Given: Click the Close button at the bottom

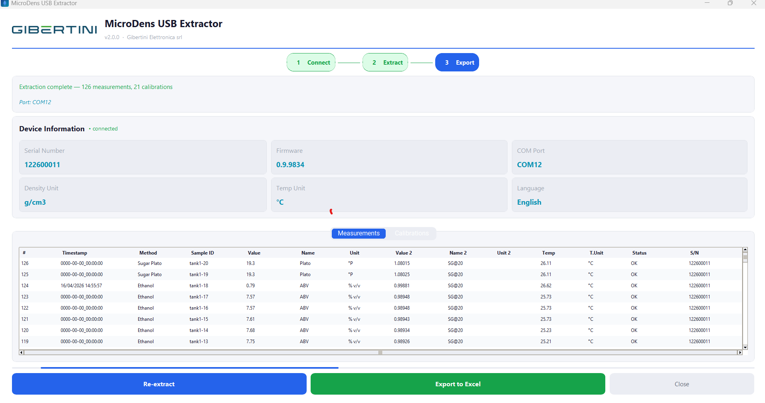Looking at the screenshot, I should pos(682,384).
